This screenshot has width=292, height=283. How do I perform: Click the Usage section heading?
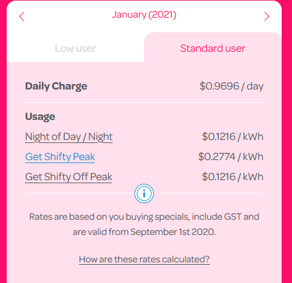coord(40,117)
